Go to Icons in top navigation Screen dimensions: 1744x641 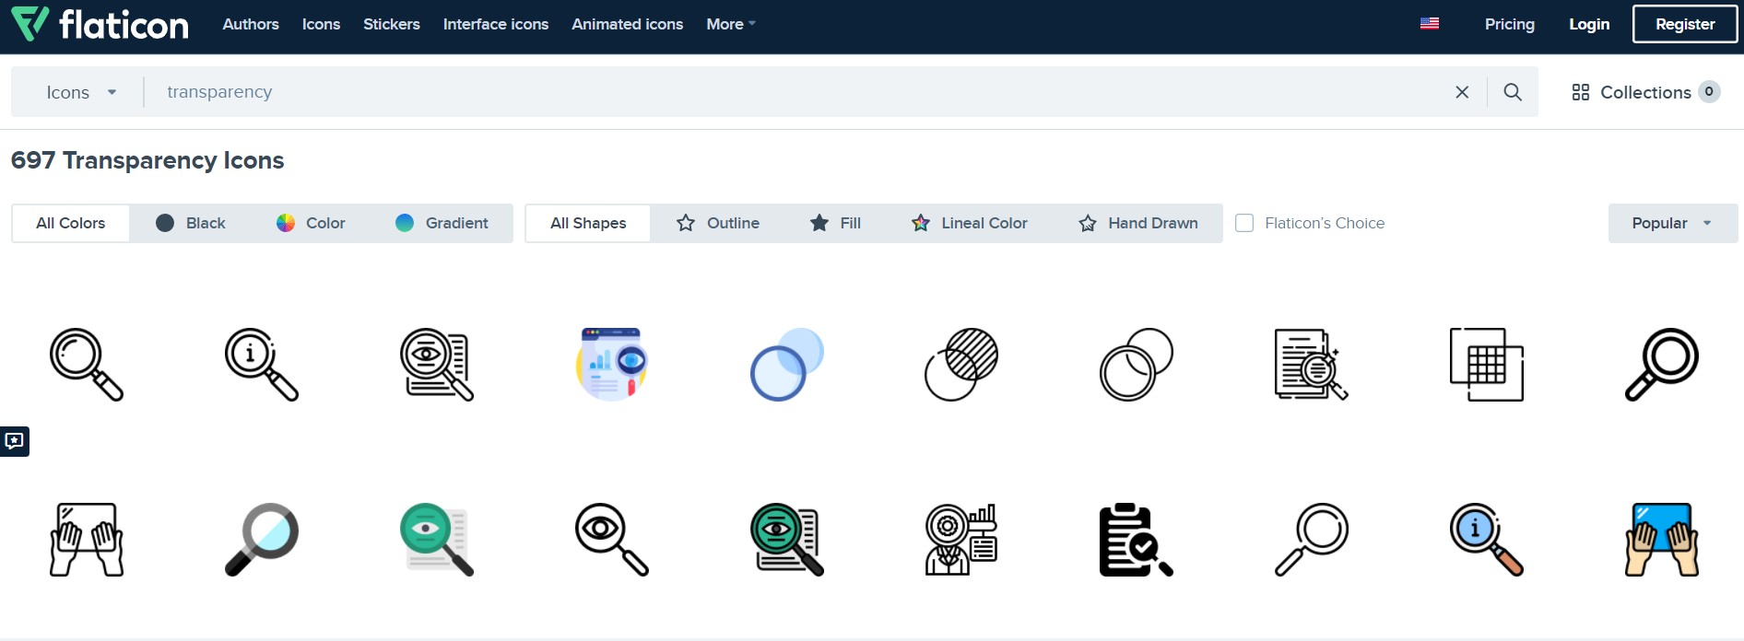point(321,24)
